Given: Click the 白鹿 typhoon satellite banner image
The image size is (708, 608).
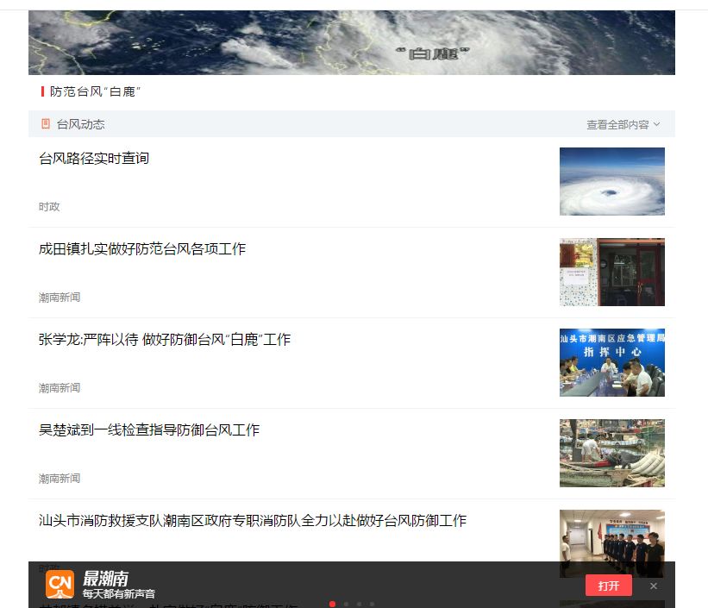Looking at the screenshot, I should tap(351, 42).
